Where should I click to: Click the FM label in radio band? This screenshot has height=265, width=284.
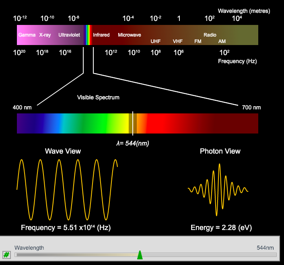pyautogui.click(x=198, y=41)
